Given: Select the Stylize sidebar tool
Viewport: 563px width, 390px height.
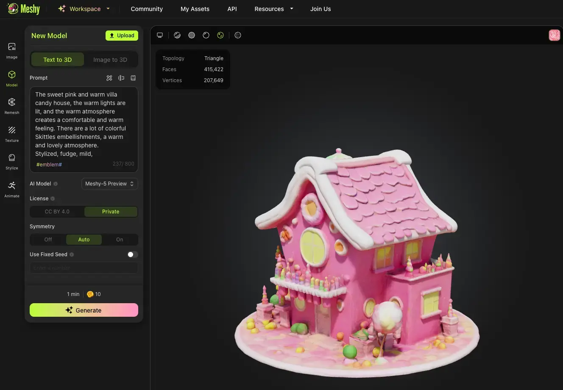Looking at the screenshot, I should pyautogui.click(x=11, y=161).
